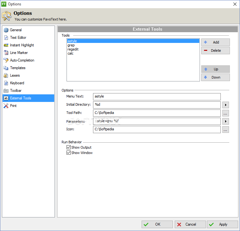Select calc in the Tools list
240x231 pixels.
tap(133, 53)
